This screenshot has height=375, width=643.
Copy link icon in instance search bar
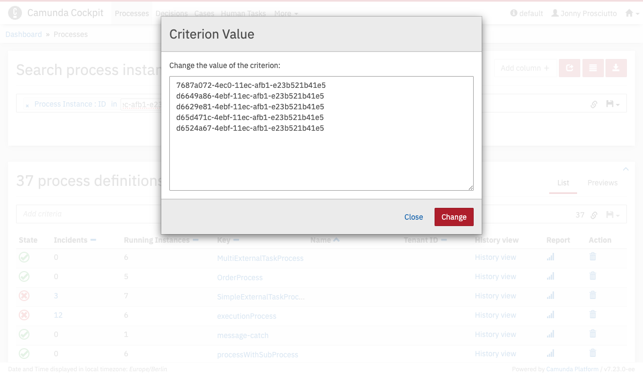coord(594,104)
